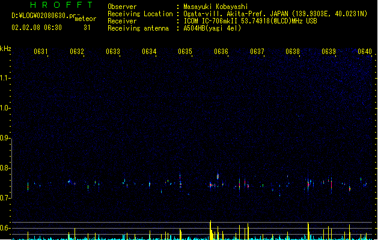Click the 0640 time marker
Screen dimensions: 378x240
(365, 52)
